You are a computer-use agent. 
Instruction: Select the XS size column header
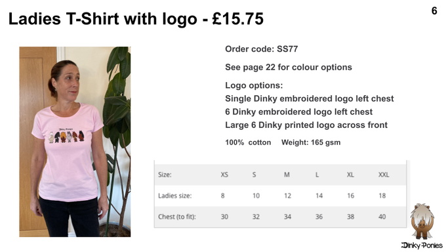[x=224, y=175]
